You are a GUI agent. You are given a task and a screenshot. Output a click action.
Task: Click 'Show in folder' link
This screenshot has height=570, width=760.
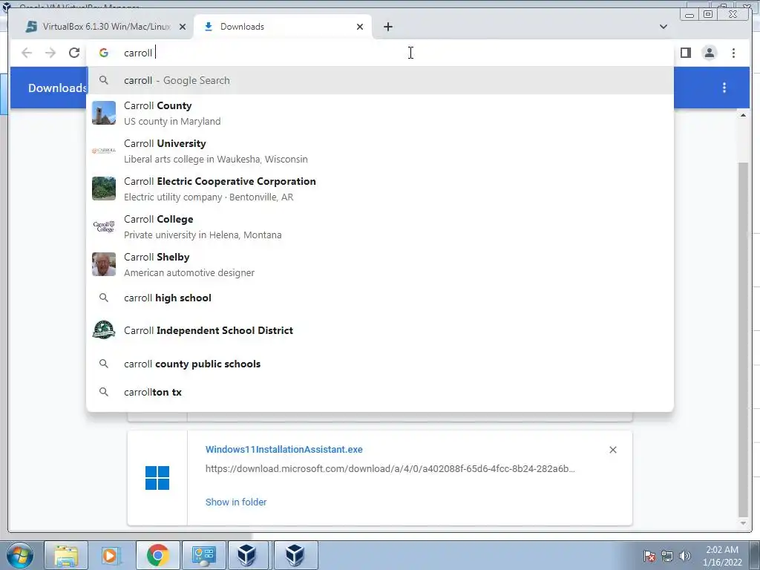coord(236,502)
